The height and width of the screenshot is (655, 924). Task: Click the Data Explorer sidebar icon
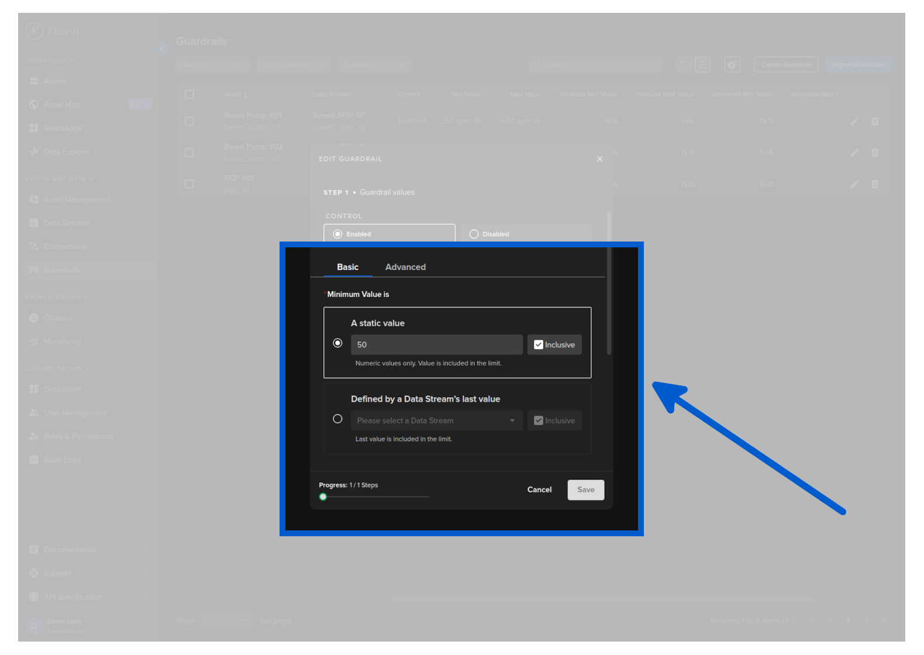34,152
